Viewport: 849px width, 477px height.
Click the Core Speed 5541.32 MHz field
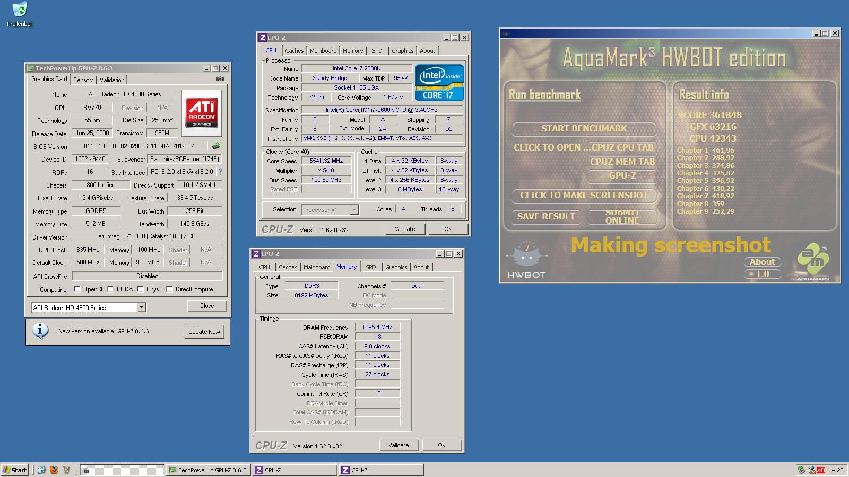(326, 161)
